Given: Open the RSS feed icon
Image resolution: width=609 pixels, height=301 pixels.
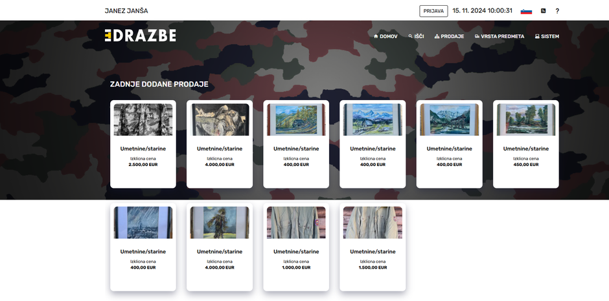Looking at the screenshot, I should pyautogui.click(x=543, y=11).
